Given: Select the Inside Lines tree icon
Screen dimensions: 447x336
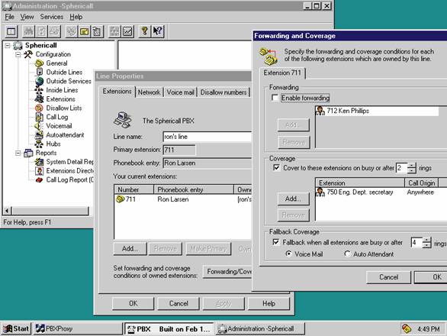Looking at the screenshot, I should [39, 90].
